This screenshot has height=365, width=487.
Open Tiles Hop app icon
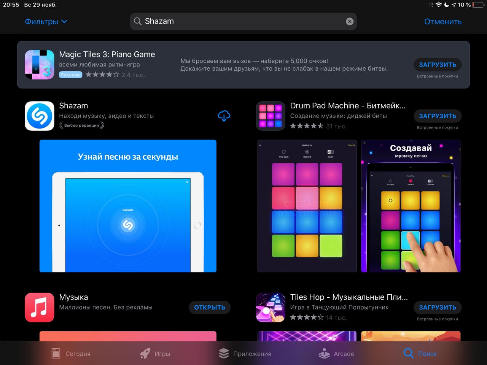point(271,308)
